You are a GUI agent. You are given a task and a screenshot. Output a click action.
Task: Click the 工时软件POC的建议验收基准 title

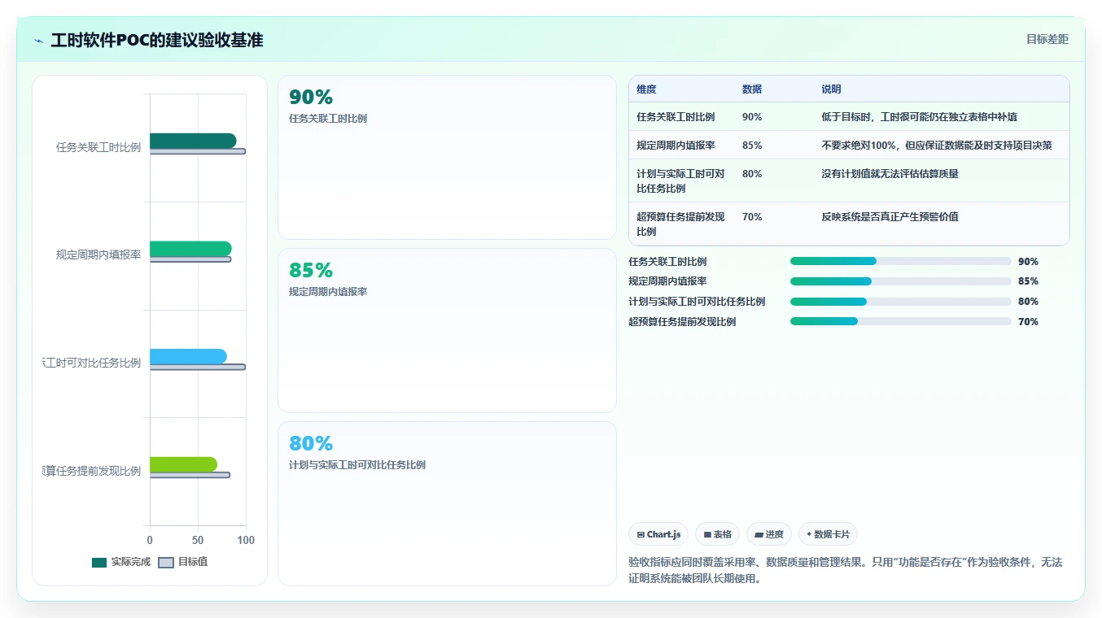click(x=157, y=41)
